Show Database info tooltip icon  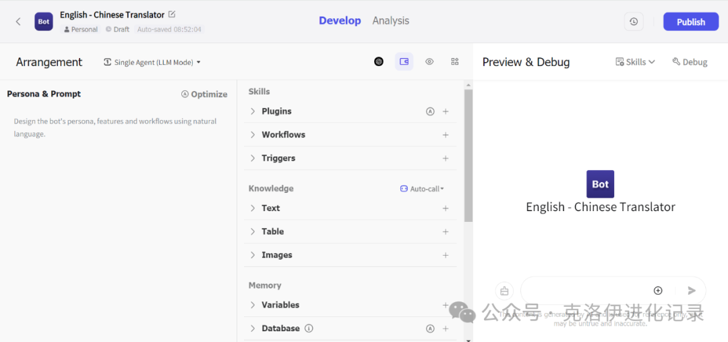(x=309, y=329)
